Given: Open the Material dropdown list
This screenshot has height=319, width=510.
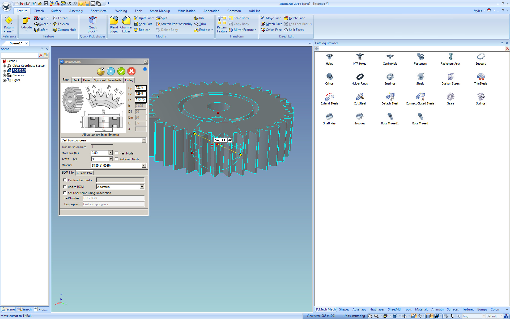Looking at the screenshot, I should pyautogui.click(x=144, y=165).
